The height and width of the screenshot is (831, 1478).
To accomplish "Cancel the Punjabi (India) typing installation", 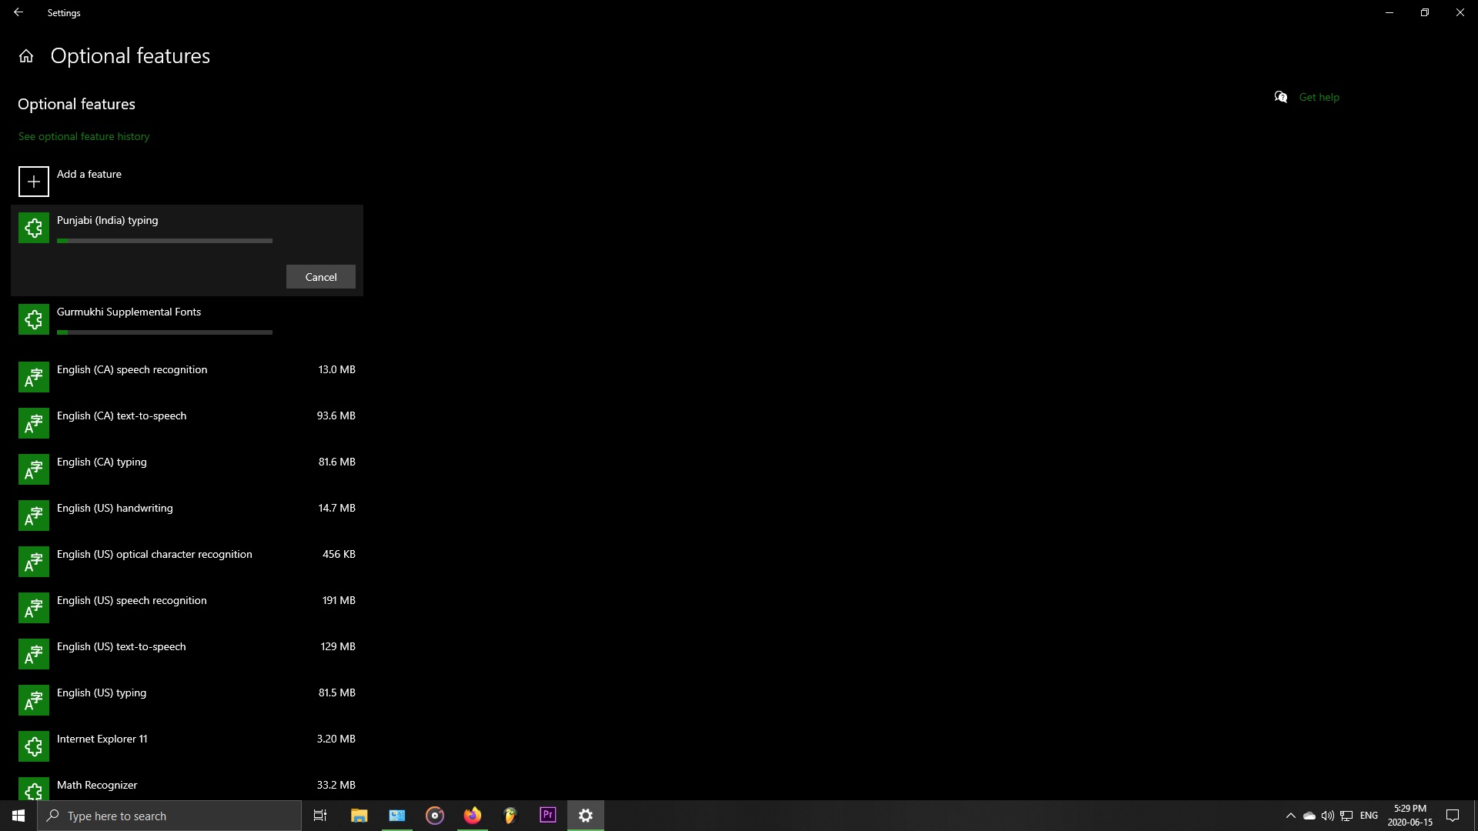I will coord(321,276).
